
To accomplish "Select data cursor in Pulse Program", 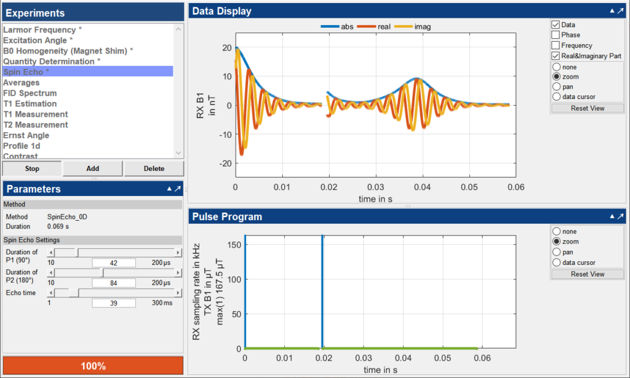I will 557,262.
